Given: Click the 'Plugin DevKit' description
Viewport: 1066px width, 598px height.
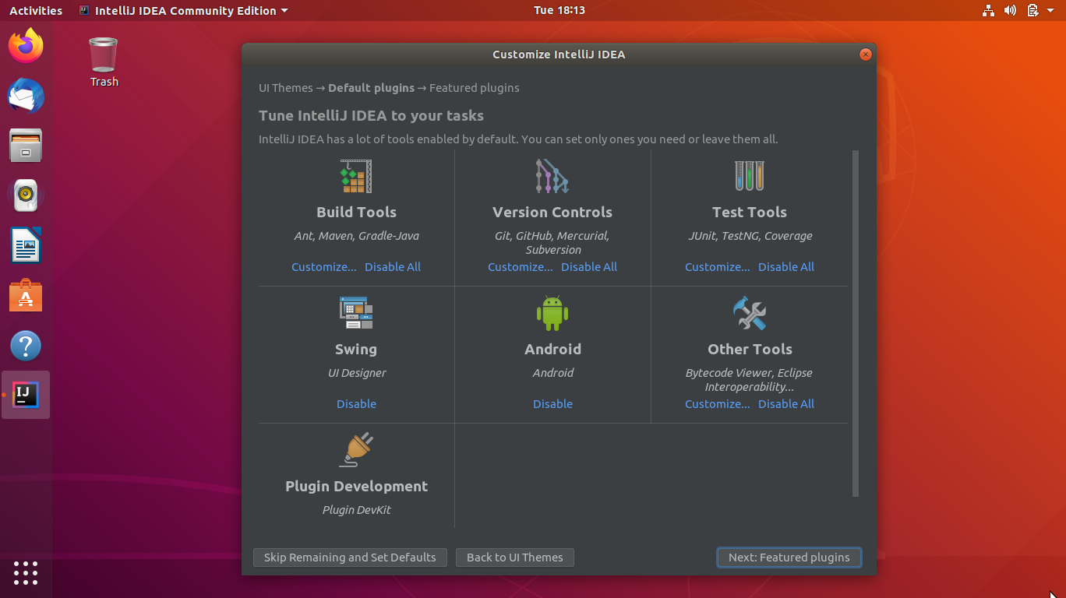Looking at the screenshot, I should click(356, 510).
